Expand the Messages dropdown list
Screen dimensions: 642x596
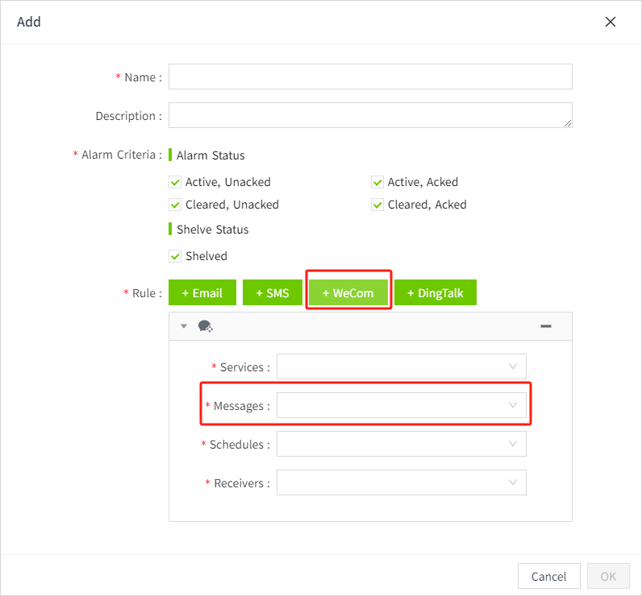coord(401,405)
